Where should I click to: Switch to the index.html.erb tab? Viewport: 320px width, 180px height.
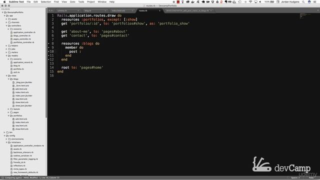118,10
